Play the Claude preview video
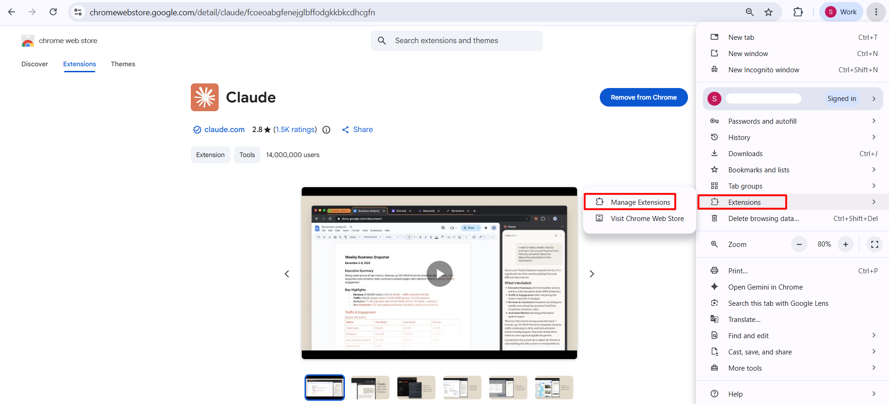The height and width of the screenshot is (404, 889). coord(439,274)
